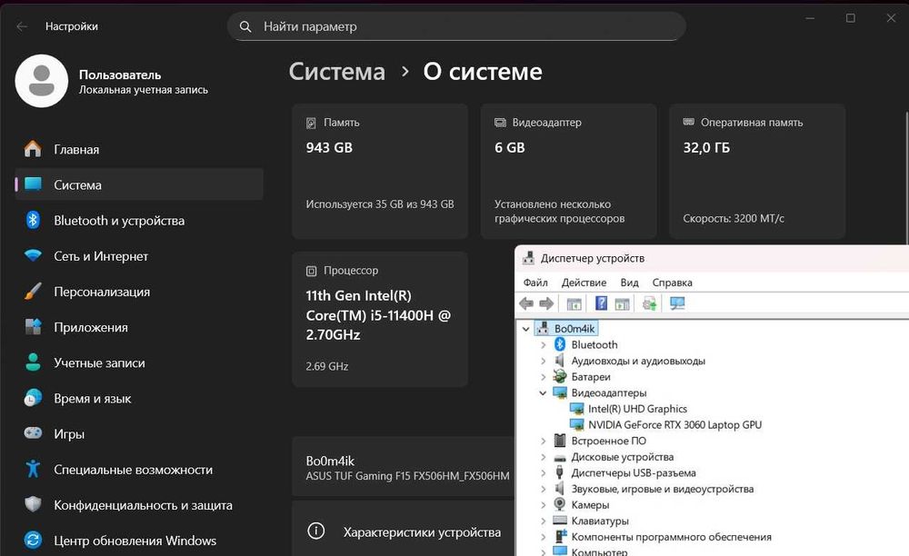The height and width of the screenshot is (556, 909).
Task: Click the '2.69 GHz' value
Action: [x=327, y=366]
